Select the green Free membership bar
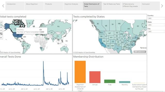Image resolution: width=165 pixels, height=92 pixels. point(110,81)
